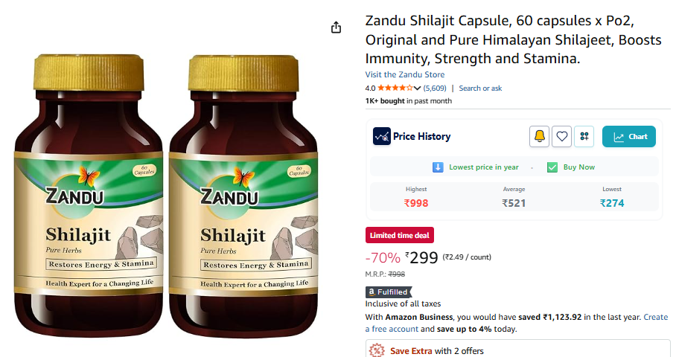676x357 pixels.
Task: Click the left Zandu Shilajit bottle image
Action: click(x=89, y=195)
